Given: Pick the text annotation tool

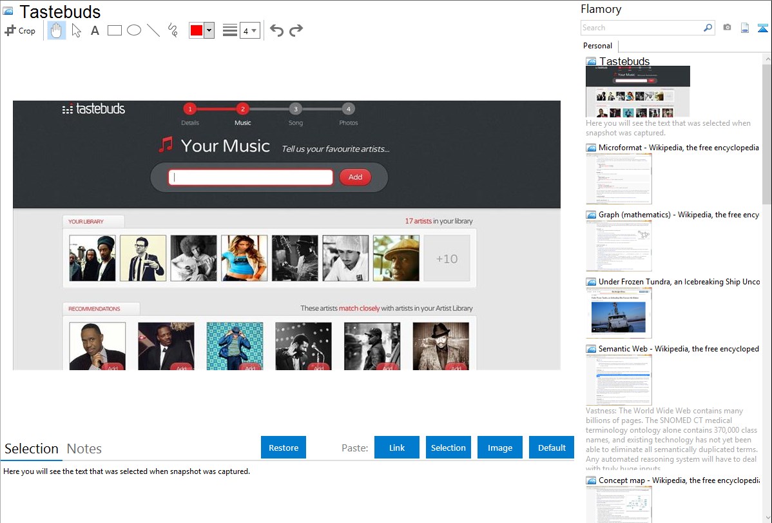Looking at the screenshot, I should point(95,30).
